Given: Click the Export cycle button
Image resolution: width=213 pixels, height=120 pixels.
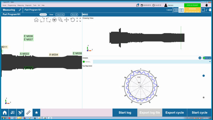Looking at the screenshot, I should click(174, 113).
